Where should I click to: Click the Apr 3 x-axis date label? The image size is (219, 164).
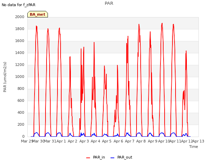84,141
